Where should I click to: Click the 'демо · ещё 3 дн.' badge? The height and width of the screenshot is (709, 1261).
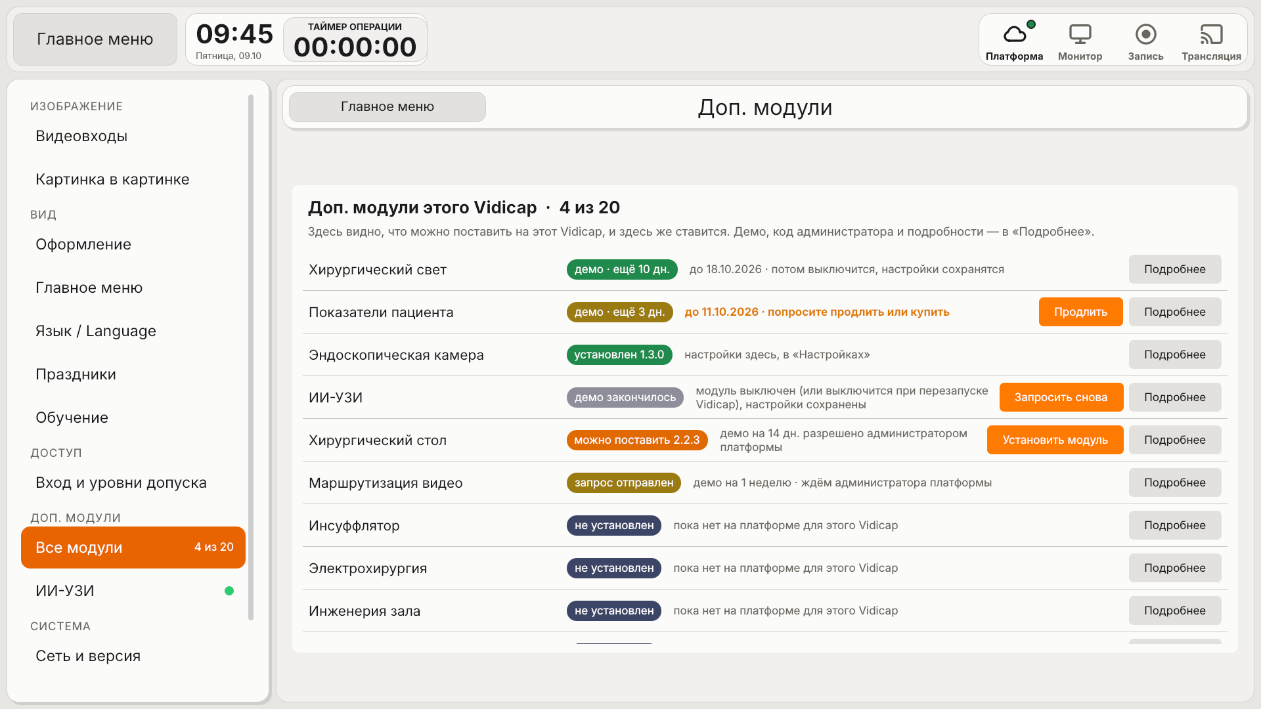tap(619, 312)
